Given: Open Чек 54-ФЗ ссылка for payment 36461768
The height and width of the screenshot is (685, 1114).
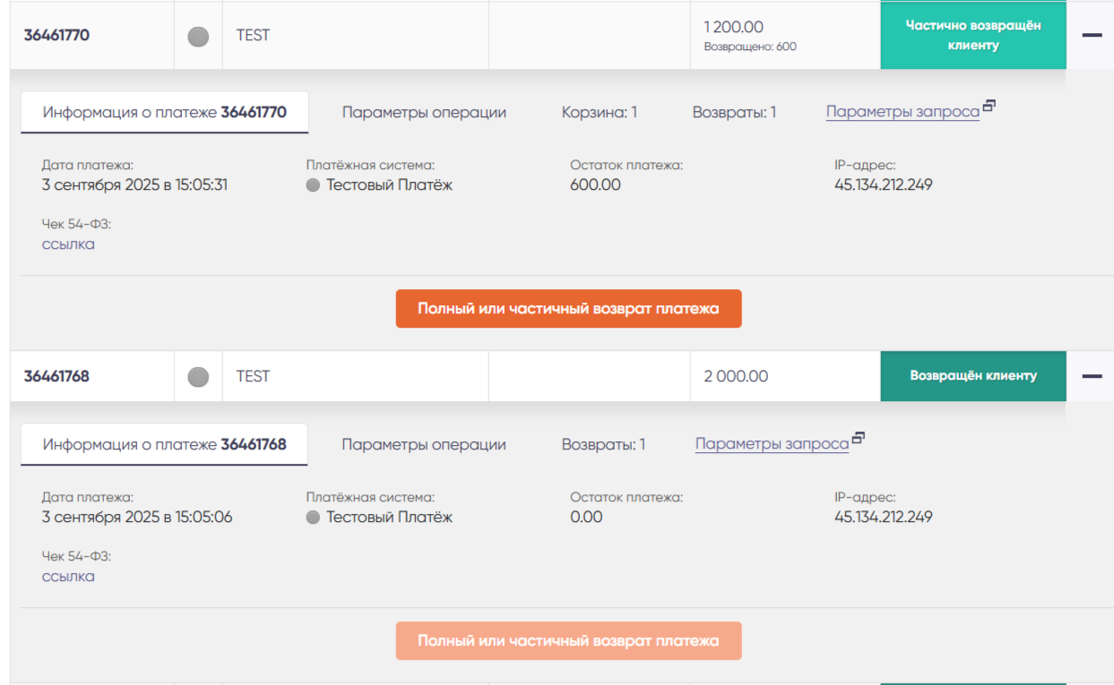Looking at the screenshot, I should [68, 577].
